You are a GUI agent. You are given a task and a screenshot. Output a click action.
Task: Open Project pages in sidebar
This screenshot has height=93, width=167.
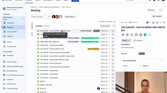coord(11,62)
